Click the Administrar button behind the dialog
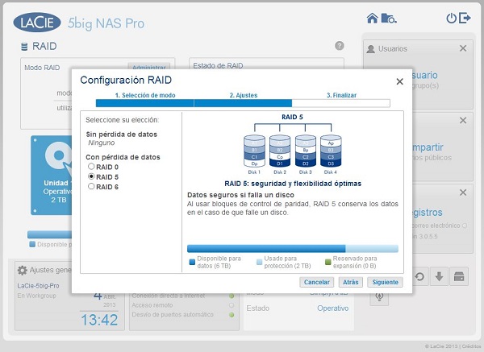The height and width of the screenshot is (352, 484). [x=148, y=67]
